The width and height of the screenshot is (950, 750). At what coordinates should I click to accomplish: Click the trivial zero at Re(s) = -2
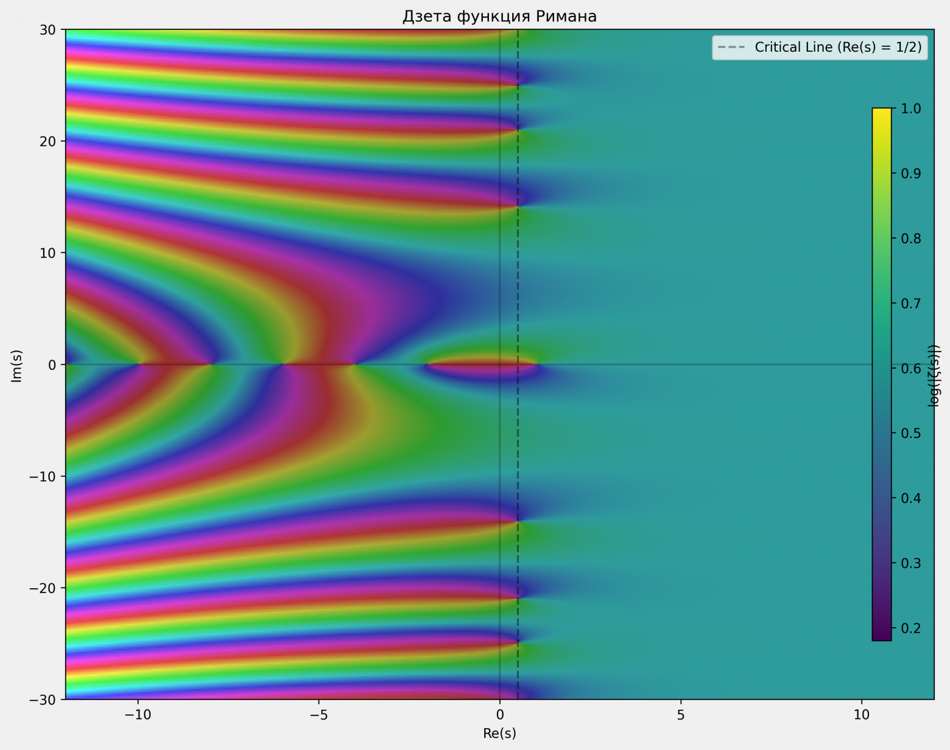[426, 364]
